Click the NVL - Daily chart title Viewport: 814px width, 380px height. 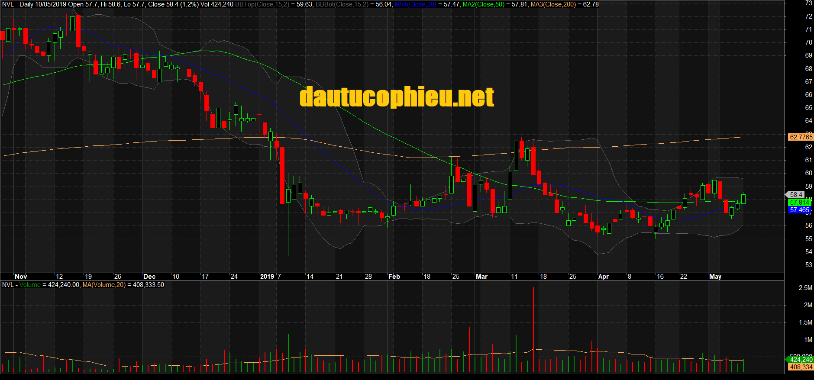[x=17, y=4]
